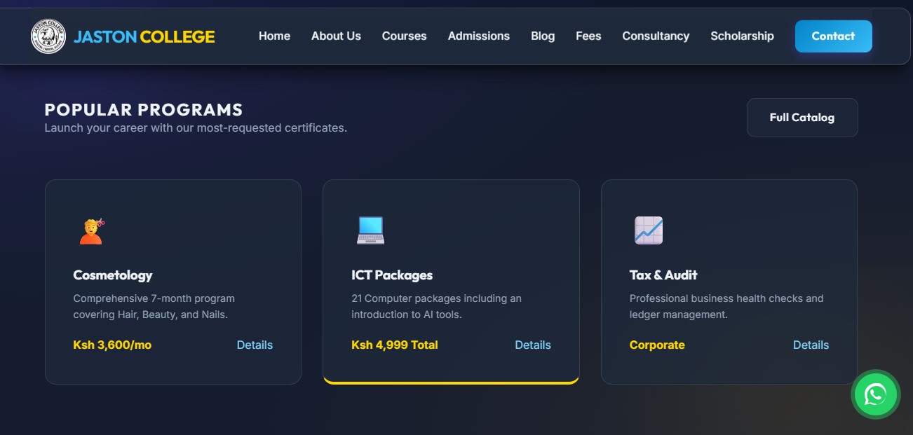Image resolution: width=913 pixels, height=435 pixels.
Task: Click the ICT Packages laptop icon
Action: point(370,230)
